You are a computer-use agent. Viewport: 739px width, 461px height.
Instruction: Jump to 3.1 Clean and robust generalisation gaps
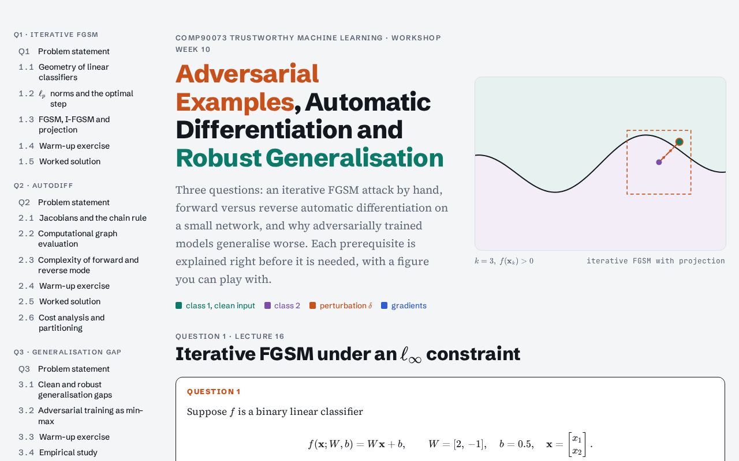[x=65, y=390]
